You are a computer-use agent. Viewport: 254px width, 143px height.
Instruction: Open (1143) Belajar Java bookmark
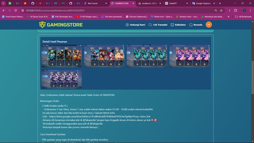(x=87, y=16)
